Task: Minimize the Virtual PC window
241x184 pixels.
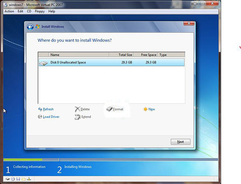Action: tap(195, 4)
